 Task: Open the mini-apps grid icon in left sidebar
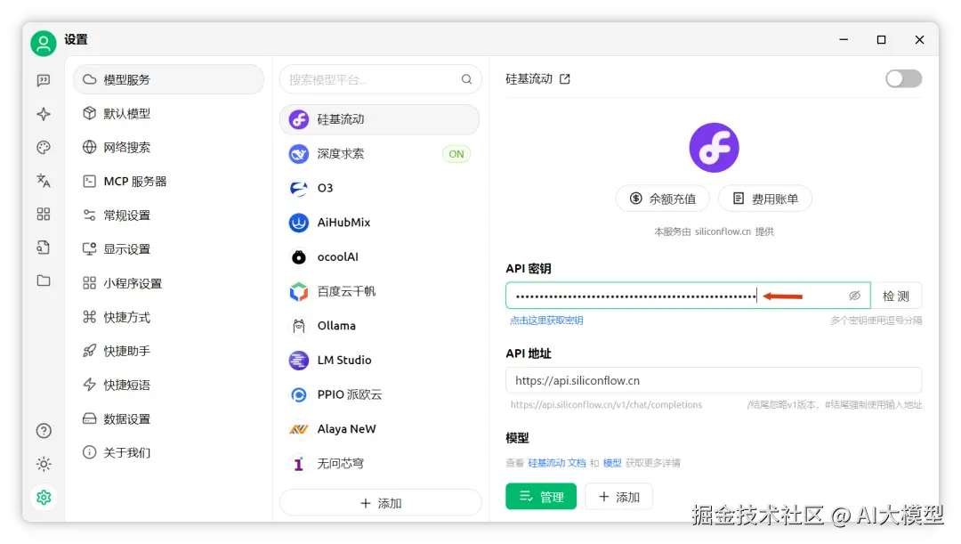44,214
